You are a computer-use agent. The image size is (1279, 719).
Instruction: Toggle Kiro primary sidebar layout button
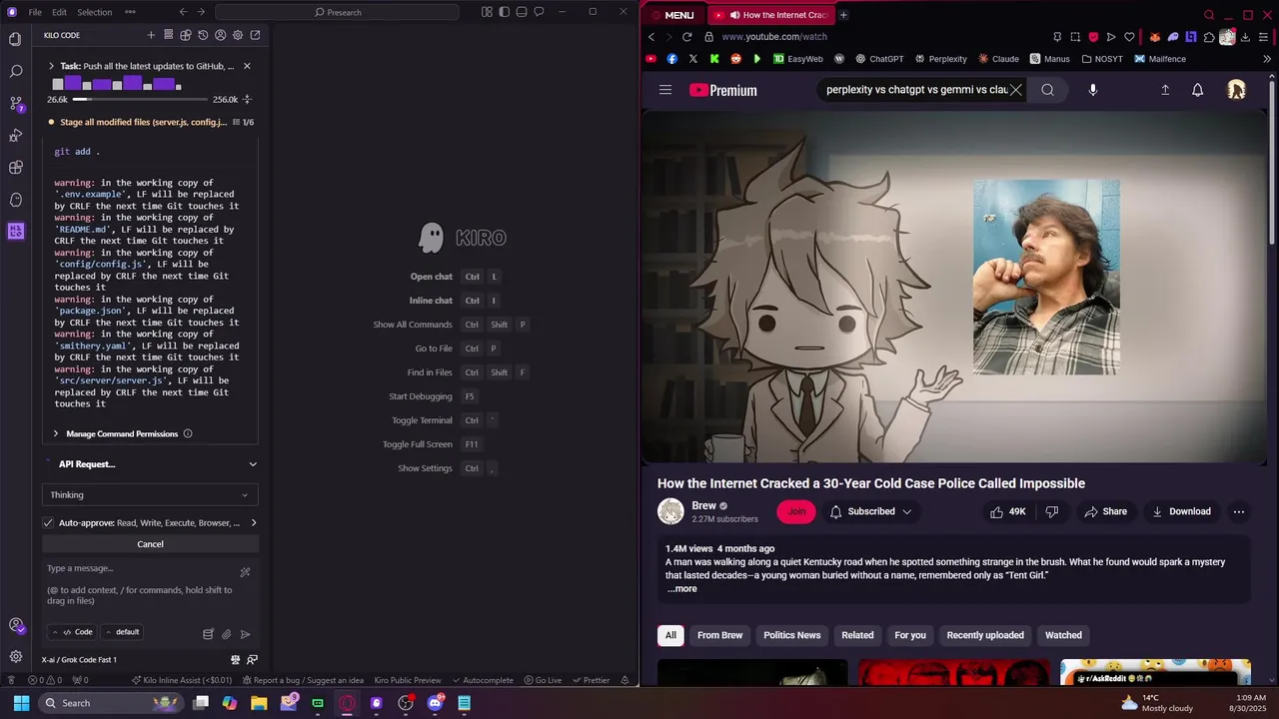(505, 12)
